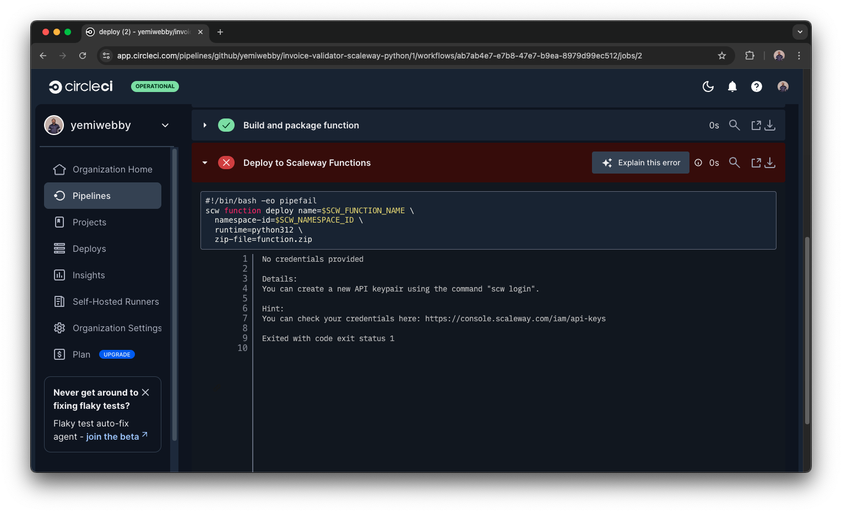Click the CircleCI logo
The width and height of the screenshot is (842, 513).
[x=80, y=87]
